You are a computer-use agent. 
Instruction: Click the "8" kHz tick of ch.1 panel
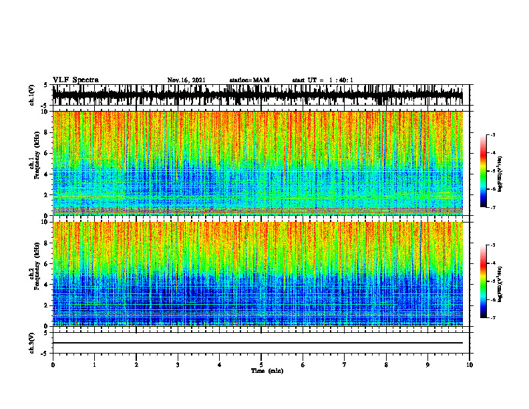pyautogui.click(x=47, y=132)
